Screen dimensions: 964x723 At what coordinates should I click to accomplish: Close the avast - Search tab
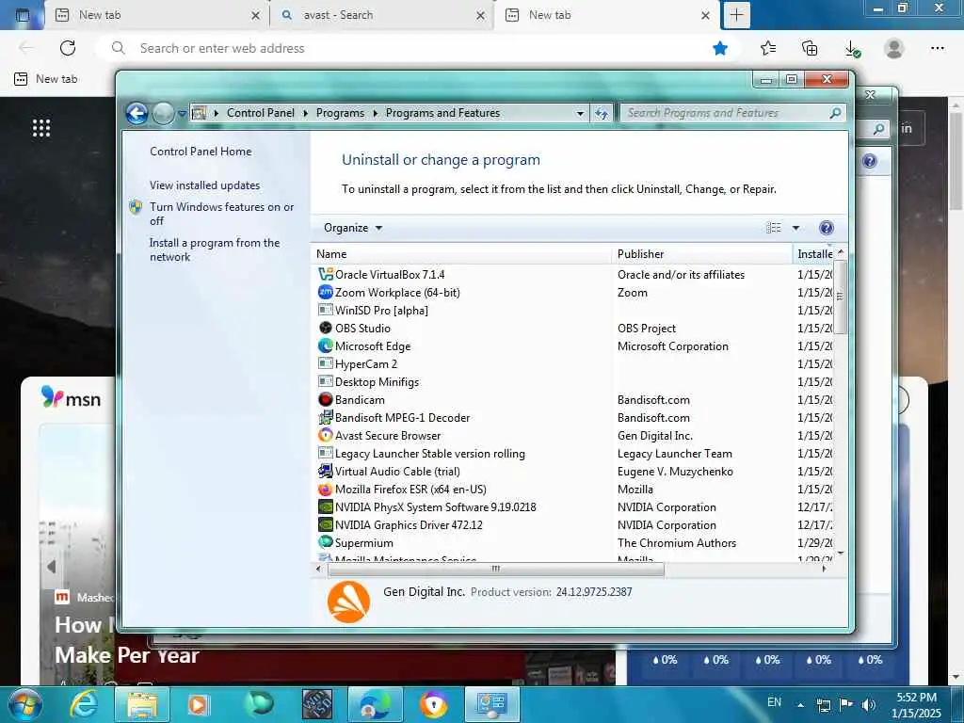coord(480,15)
